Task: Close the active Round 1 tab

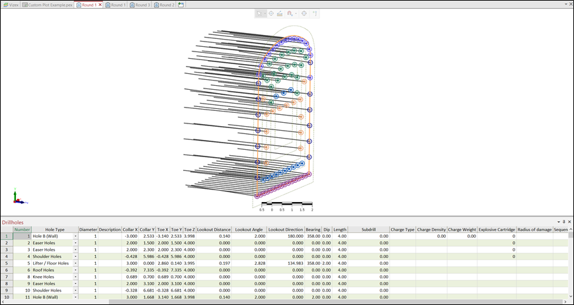Action: pyautogui.click(x=101, y=5)
